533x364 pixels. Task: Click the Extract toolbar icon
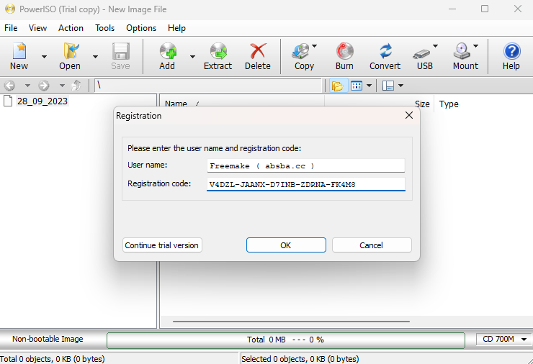(218, 51)
